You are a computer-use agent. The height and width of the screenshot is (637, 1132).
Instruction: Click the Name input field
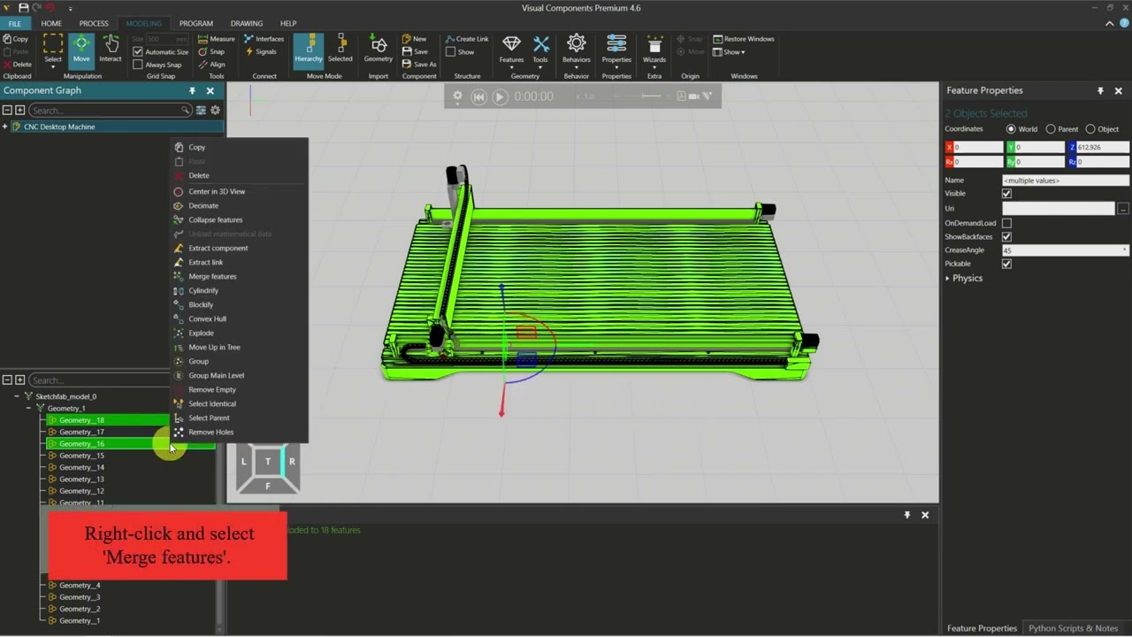click(x=1065, y=180)
